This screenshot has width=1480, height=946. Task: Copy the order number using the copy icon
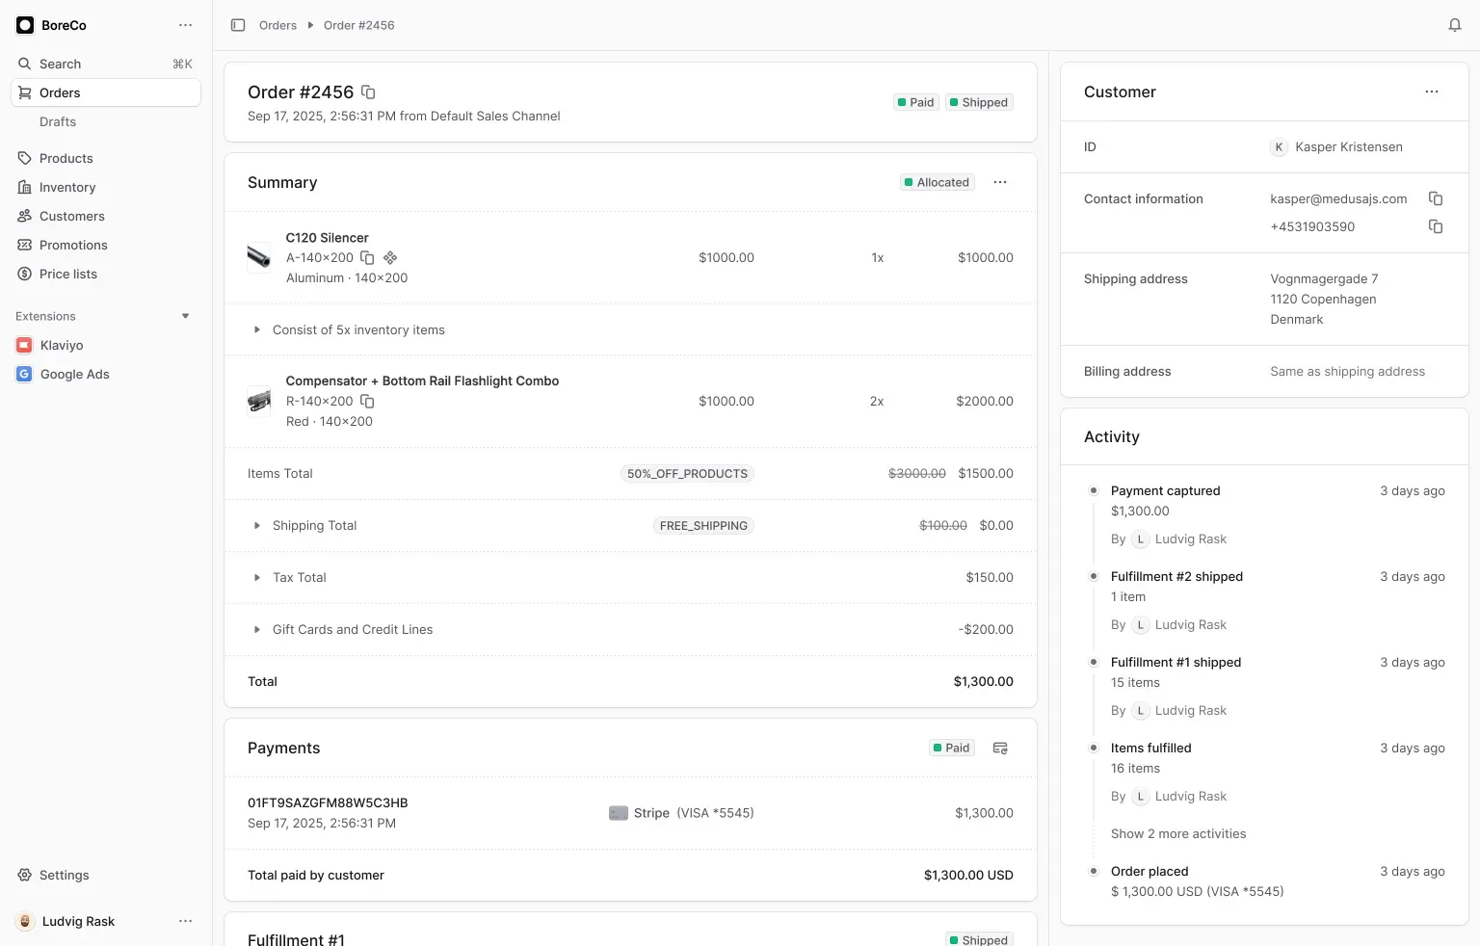(368, 92)
